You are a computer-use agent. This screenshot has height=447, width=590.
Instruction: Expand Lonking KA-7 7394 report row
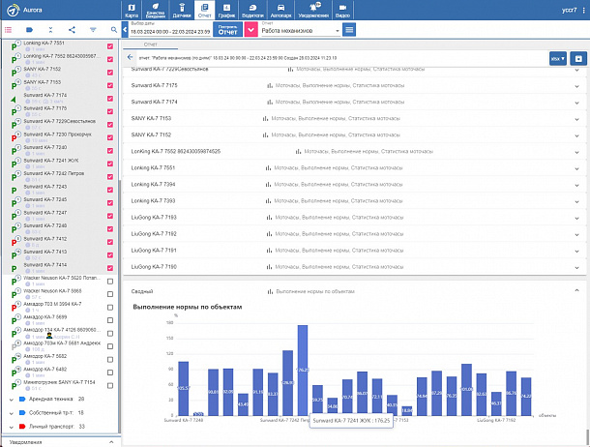pos(576,185)
